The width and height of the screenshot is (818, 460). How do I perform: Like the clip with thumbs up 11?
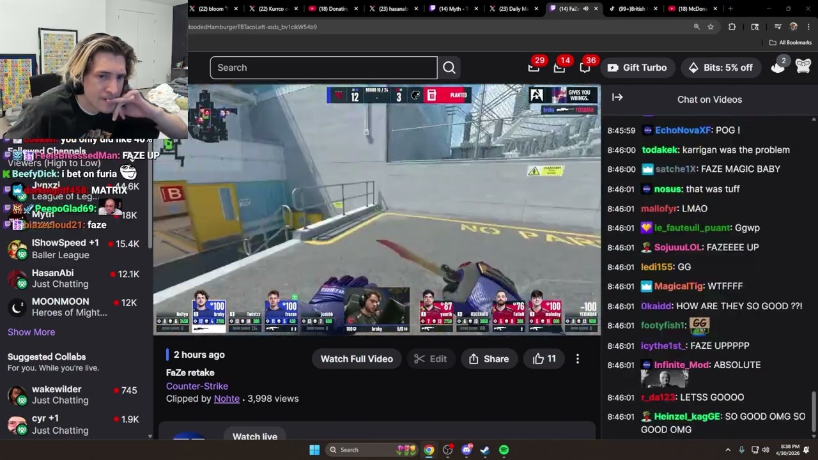[x=544, y=359]
